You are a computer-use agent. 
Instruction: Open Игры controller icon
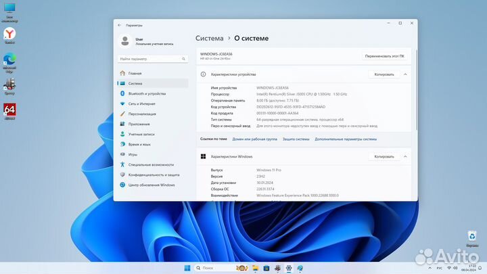tap(122, 154)
